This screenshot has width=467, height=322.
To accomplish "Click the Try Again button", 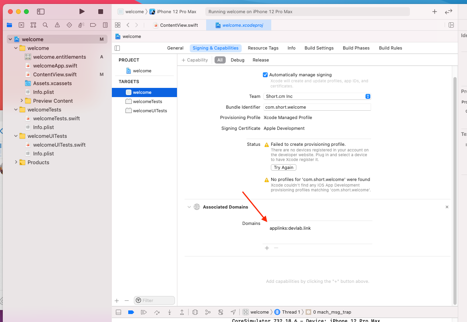I will [284, 167].
